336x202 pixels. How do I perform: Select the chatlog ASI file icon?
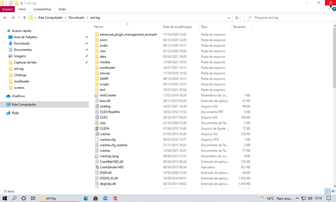97,107
